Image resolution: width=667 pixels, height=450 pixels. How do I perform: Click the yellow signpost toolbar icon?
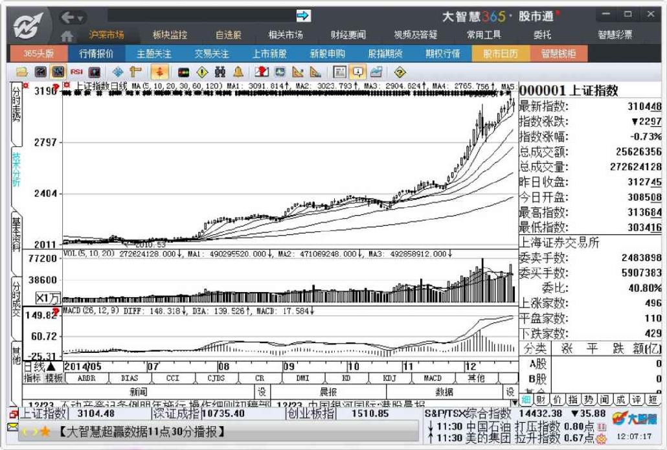pyautogui.click(x=135, y=72)
